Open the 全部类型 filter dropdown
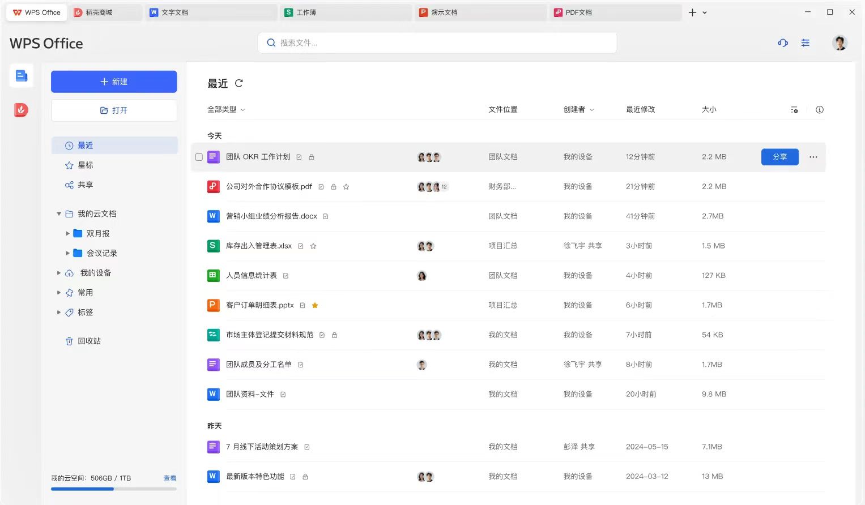 click(226, 109)
